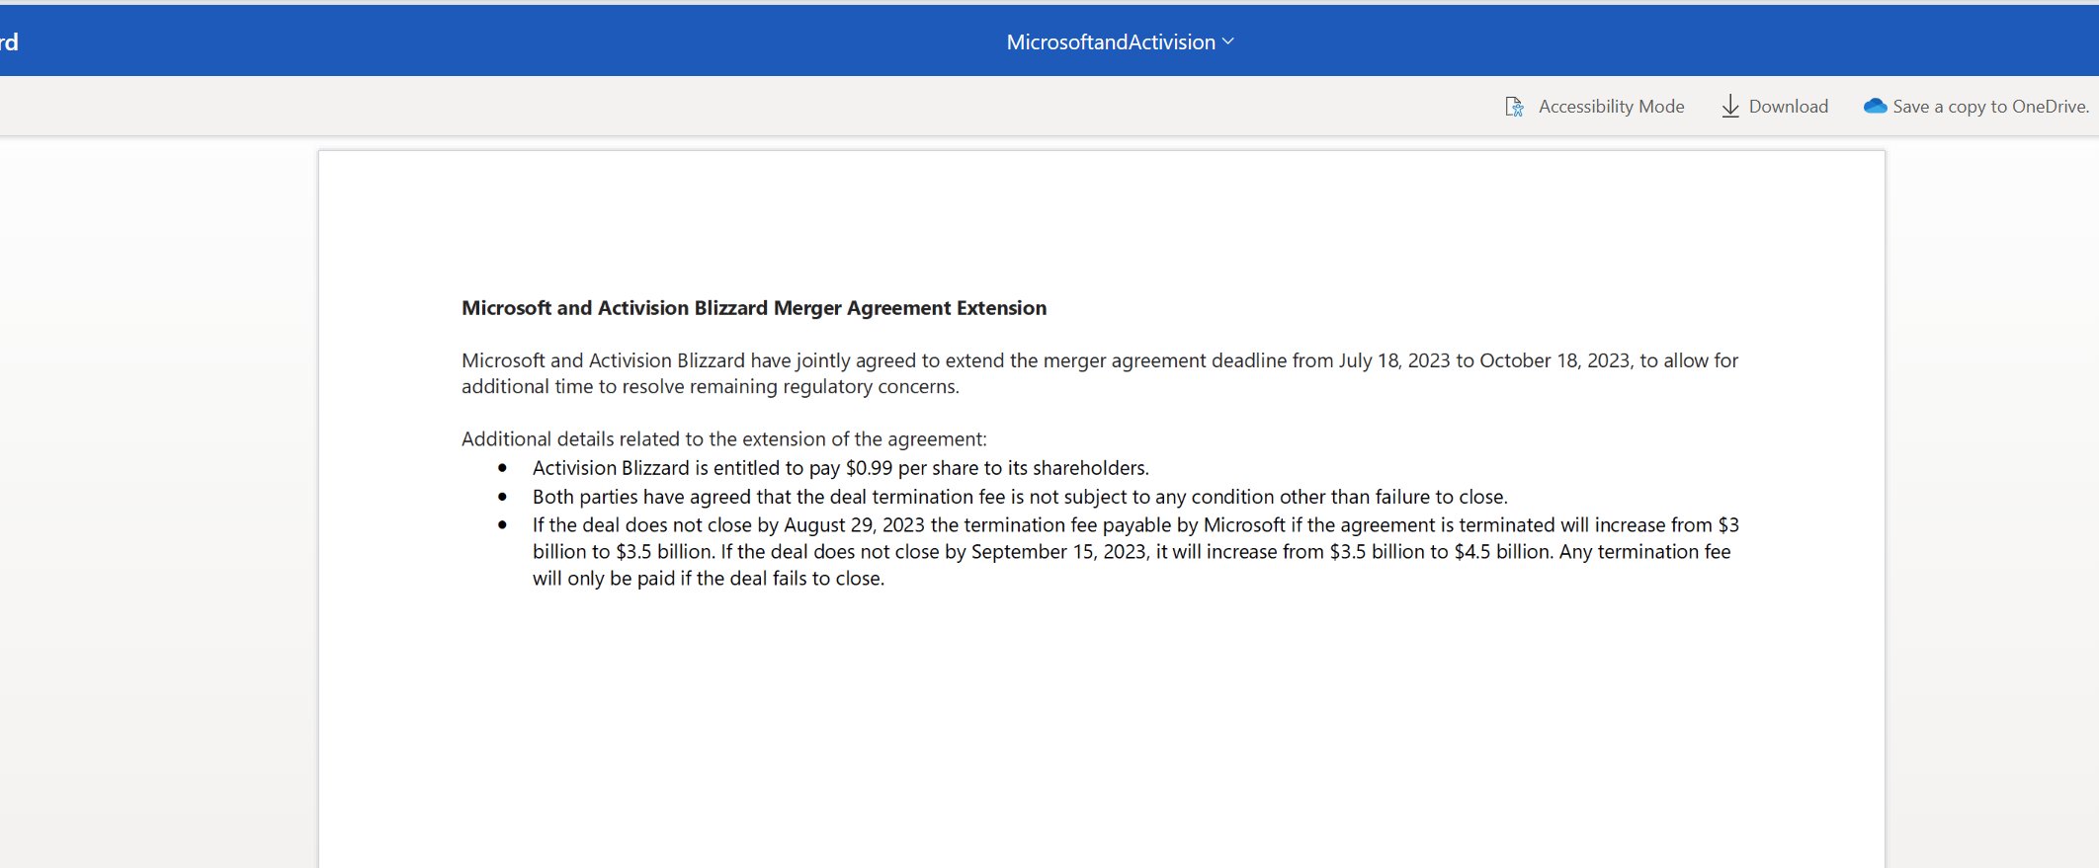Click the document title heading text
This screenshot has height=868, width=2099.
[754, 308]
